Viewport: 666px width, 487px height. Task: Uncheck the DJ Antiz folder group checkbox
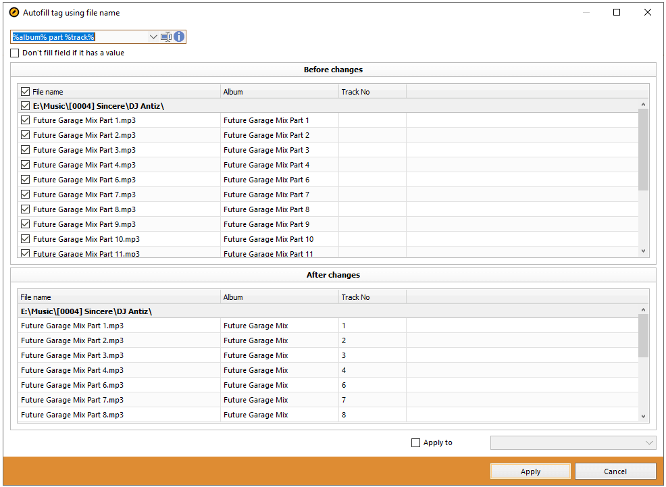point(25,106)
